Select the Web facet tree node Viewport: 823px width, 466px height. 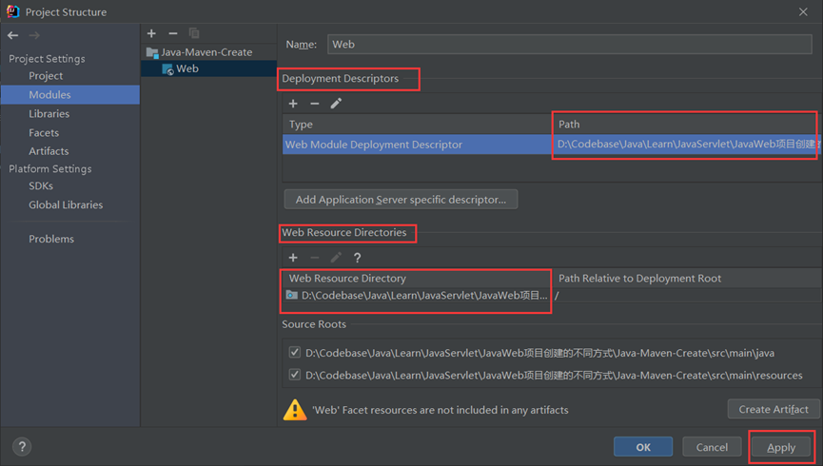186,68
